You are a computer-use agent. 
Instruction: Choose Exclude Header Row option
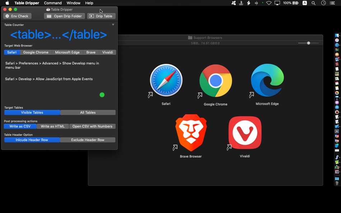point(88,140)
